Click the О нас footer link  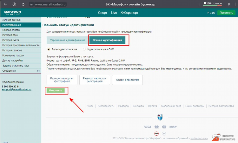(x=90, y=106)
